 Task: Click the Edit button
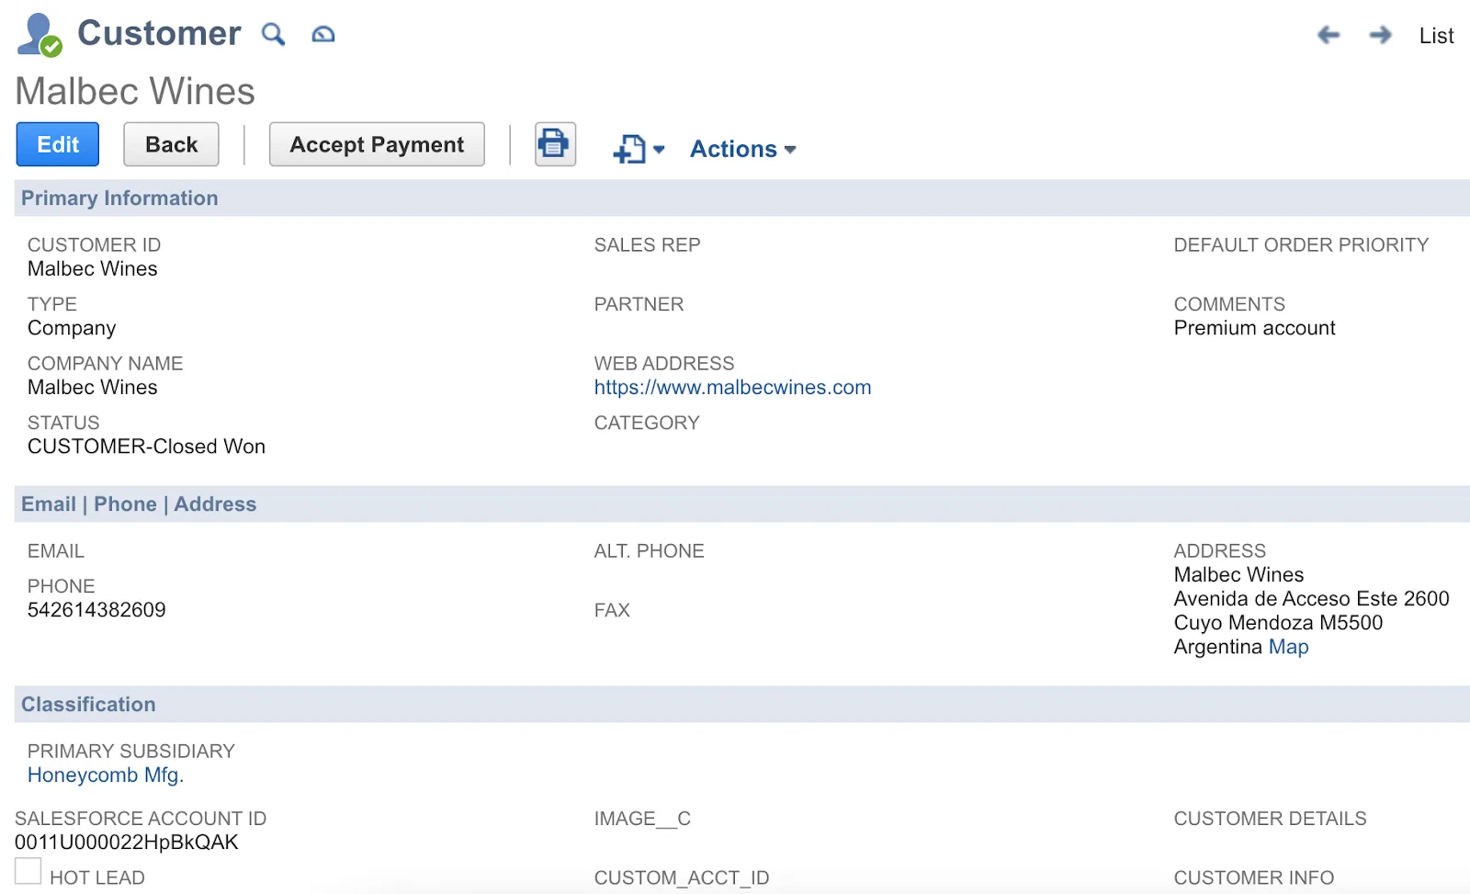click(57, 144)
